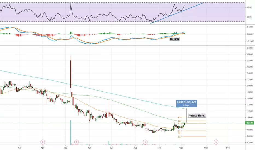
Task: Select the 1.0000 price scale value
Action: pyautogui.click(x=250, y=117)
